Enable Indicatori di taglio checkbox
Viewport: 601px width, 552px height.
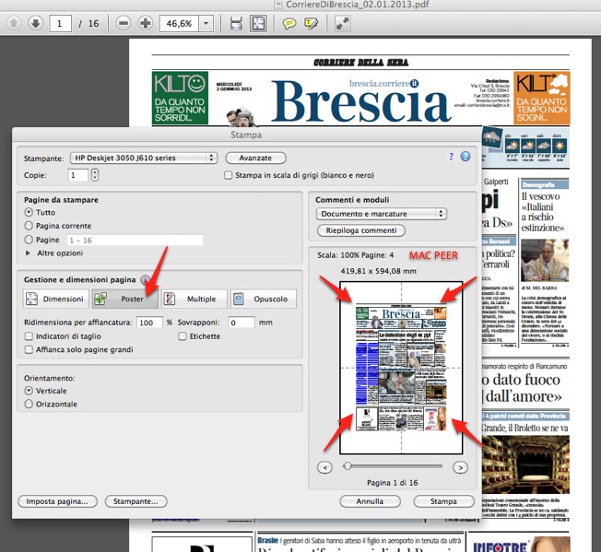point(29,336)
